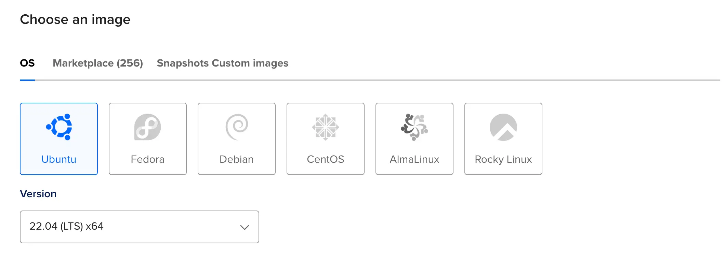Switch to the OS tab

click(x=27, y=63)
